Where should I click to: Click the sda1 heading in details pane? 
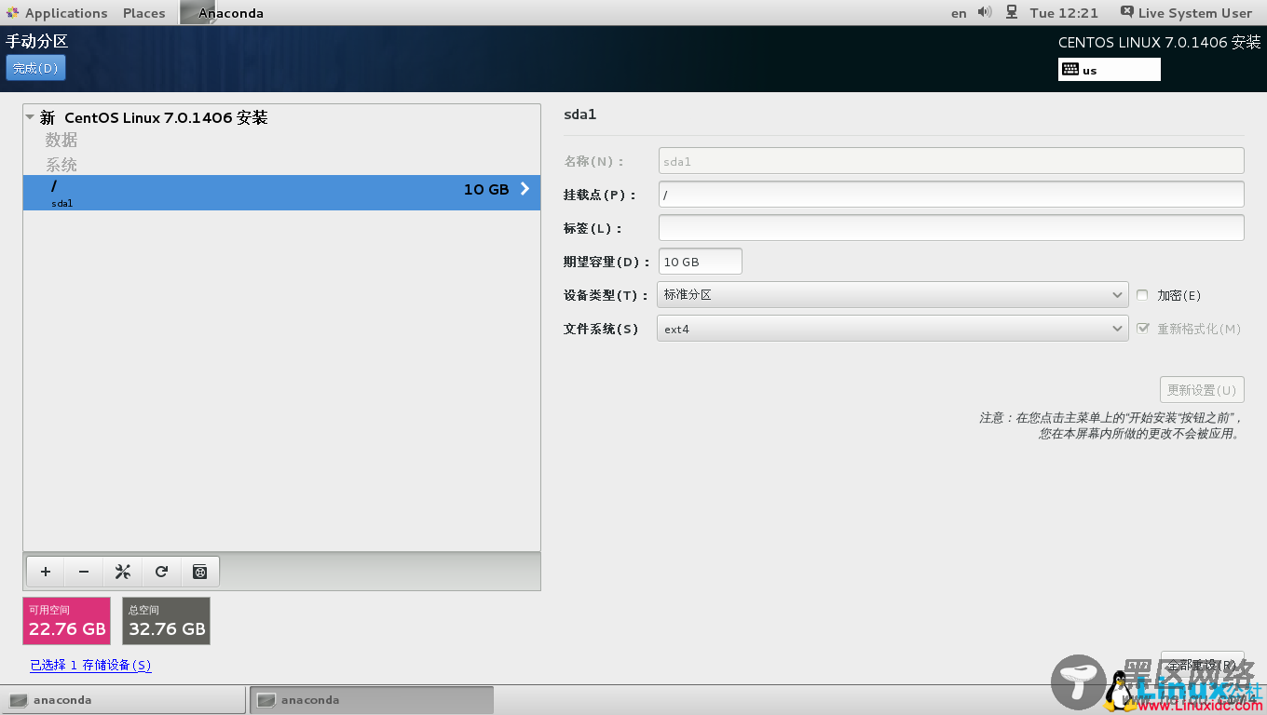pyautogui.click(x=579, y=115)
